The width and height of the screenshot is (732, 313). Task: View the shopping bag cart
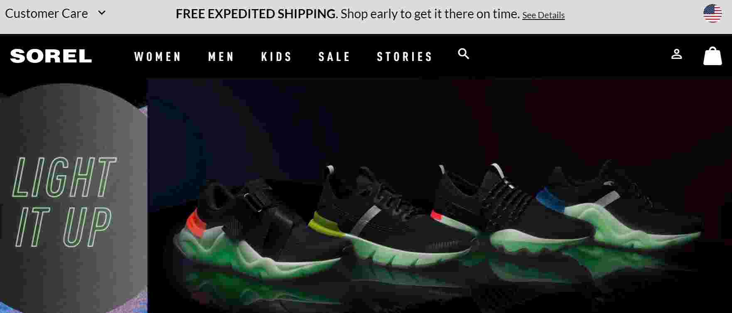tap(712, 56)
